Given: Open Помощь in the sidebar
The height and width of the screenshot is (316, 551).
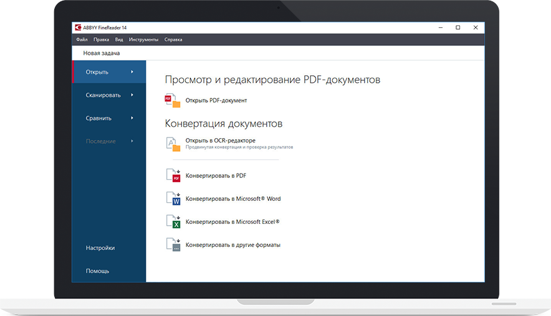Looking at the screenshot, I should (97, 271).
